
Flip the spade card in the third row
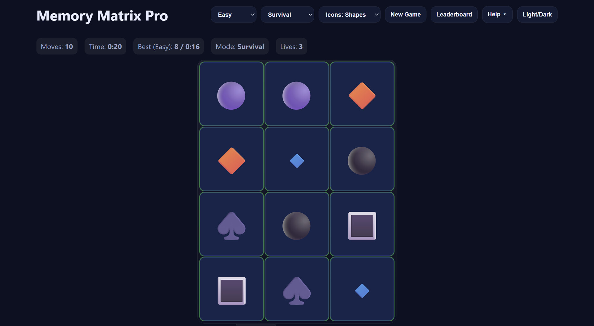pos(231,224)
